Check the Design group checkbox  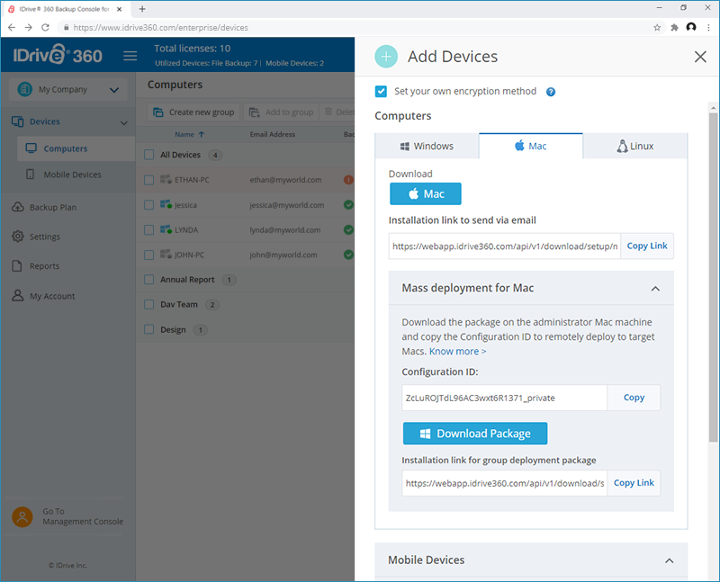coord(148,329)
